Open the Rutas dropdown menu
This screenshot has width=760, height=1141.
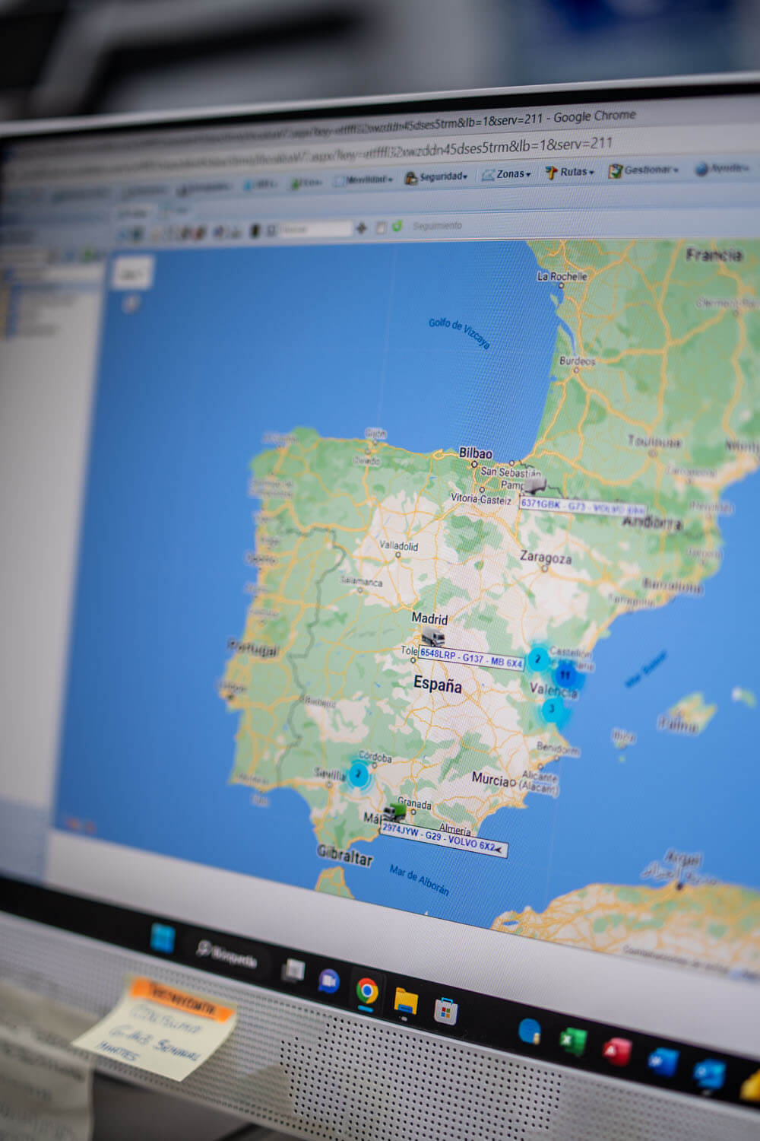pyautogui.click(x=569, y=173)
